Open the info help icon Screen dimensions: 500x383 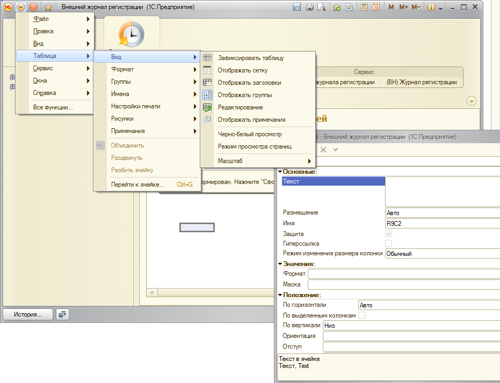tap(431, 7)
